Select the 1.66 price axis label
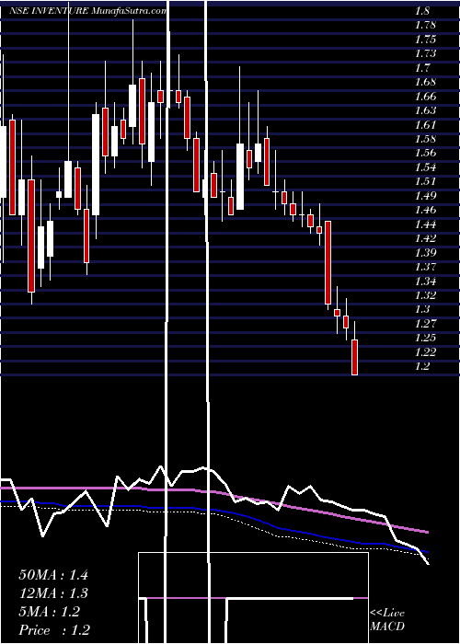The image size is (460, 644). [425, 97]
